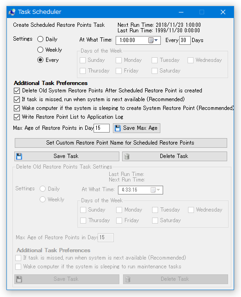Click the greyed floppy icon on the bottom Save Task button

click(19, 279)
